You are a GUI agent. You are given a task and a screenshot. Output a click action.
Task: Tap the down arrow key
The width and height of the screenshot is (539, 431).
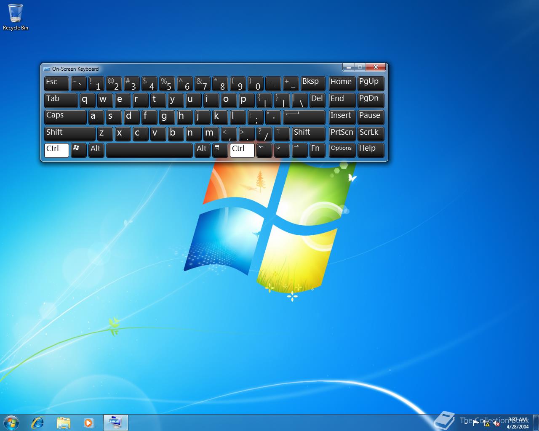tap(282, 150)
